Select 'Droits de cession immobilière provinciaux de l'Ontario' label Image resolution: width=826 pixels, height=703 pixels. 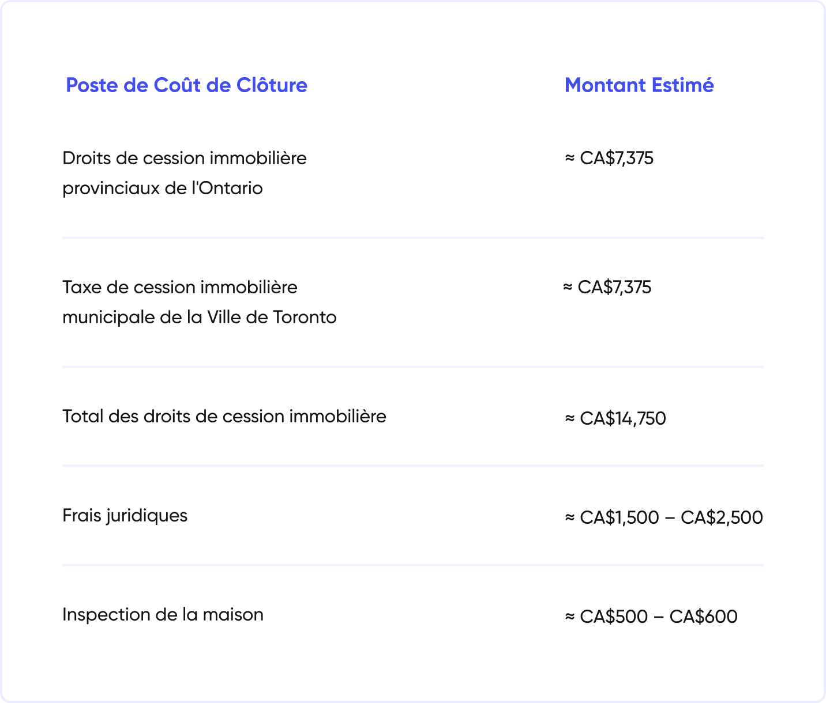(x=185, y=173)
